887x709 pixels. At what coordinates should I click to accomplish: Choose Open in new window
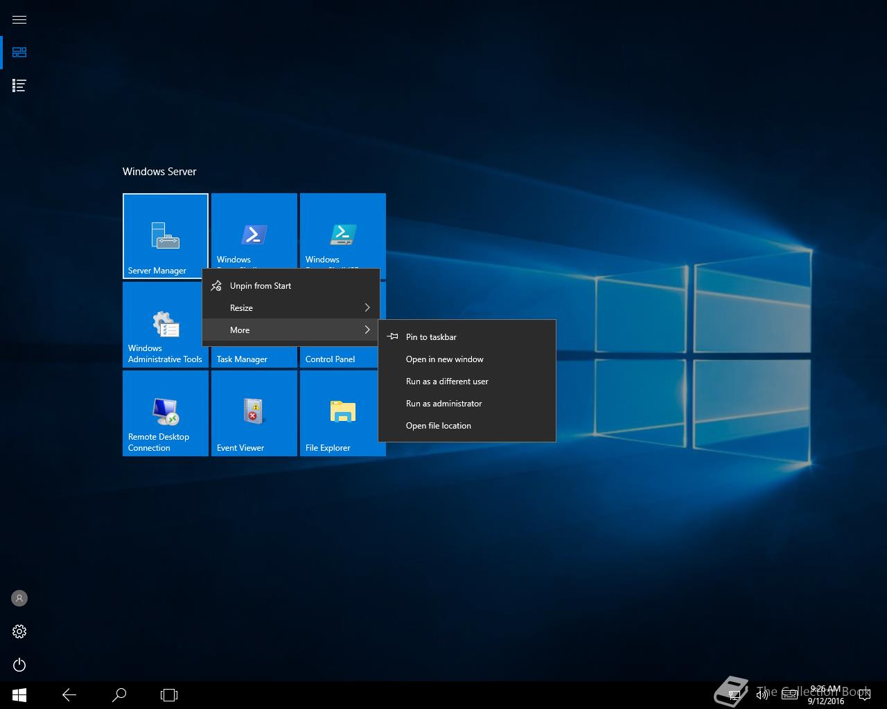tap(467, 359)
